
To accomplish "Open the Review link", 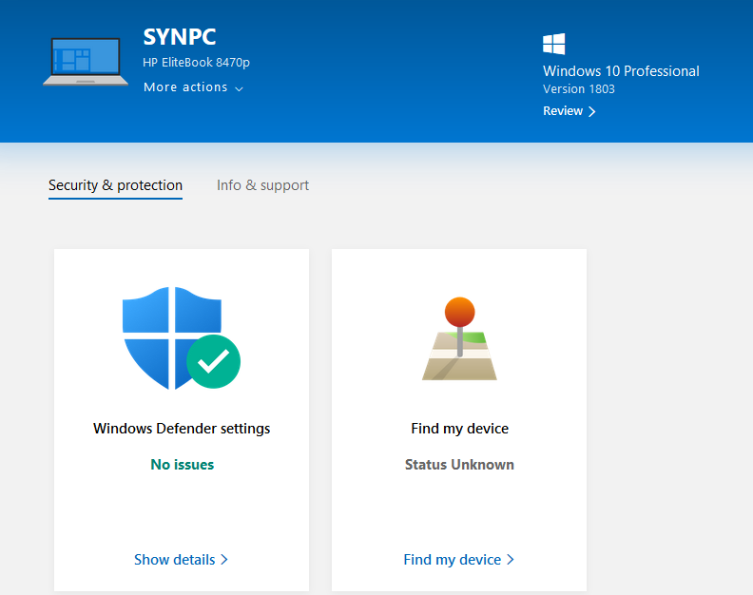I will coord(570,111).
